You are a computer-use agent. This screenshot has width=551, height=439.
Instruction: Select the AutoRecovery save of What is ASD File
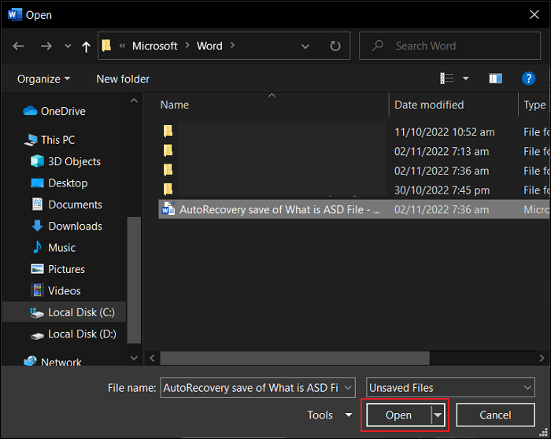[x=354, y=209]
